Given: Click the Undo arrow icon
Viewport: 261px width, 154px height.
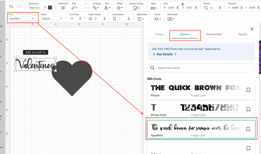Looking at the screenshot, I should coord(11,7).
